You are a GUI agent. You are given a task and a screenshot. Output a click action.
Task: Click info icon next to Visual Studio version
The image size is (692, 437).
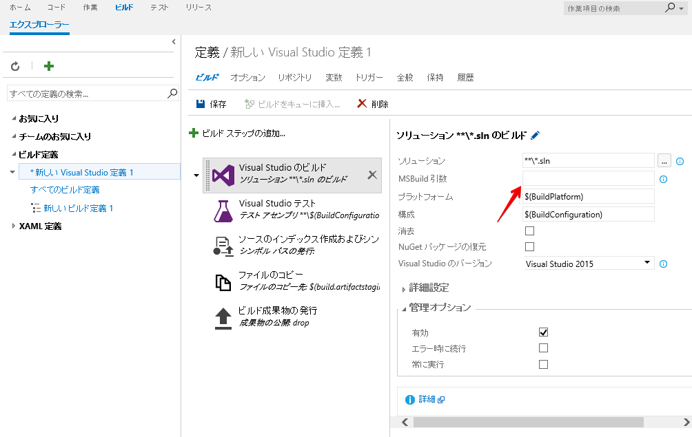(663, 264)
